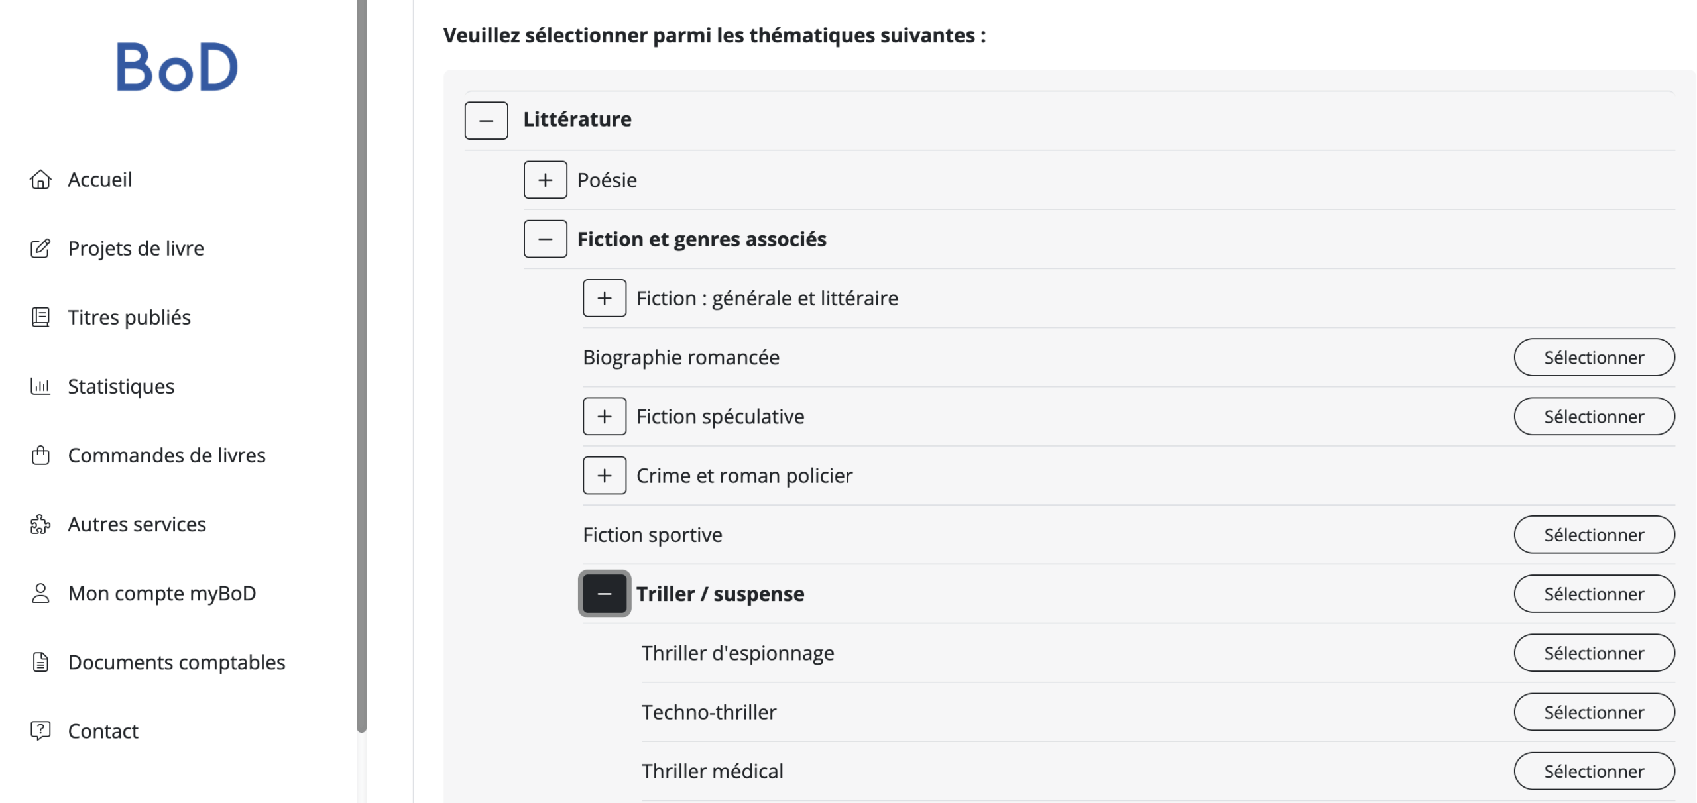The height and width of the screenshot is (803, 1697).
Task: Click the sidebar vertical scrollbar
Action: click(361, 366)
